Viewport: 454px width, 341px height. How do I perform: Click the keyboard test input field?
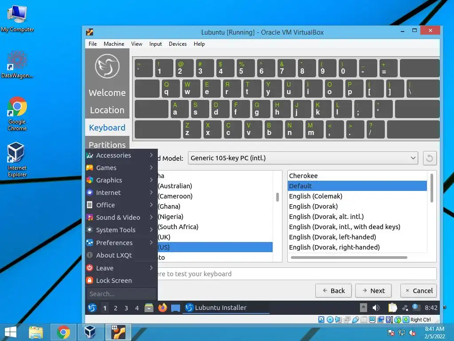point(297,274)
